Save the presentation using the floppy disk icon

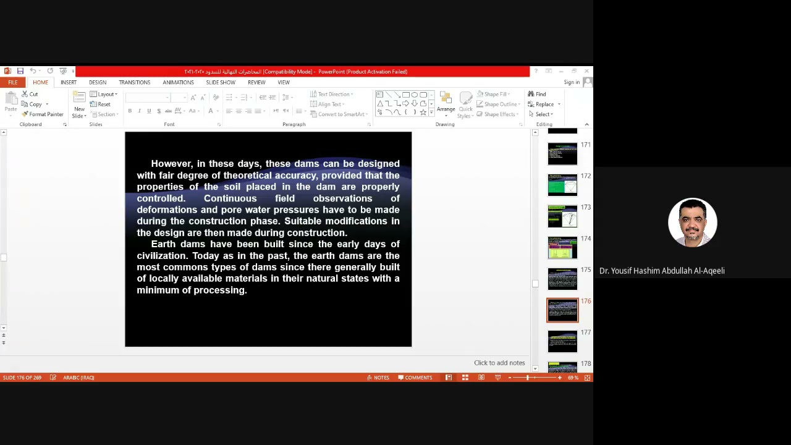(20, 71)
